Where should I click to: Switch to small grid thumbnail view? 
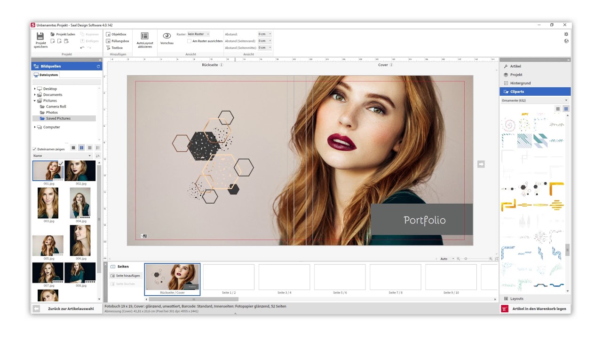pyautogui.click(x=90, y=148)
